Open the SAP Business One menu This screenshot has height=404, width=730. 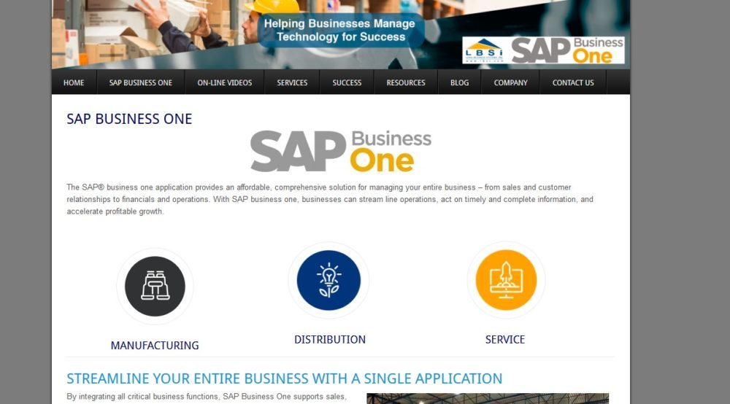click(x=141, y=82)
